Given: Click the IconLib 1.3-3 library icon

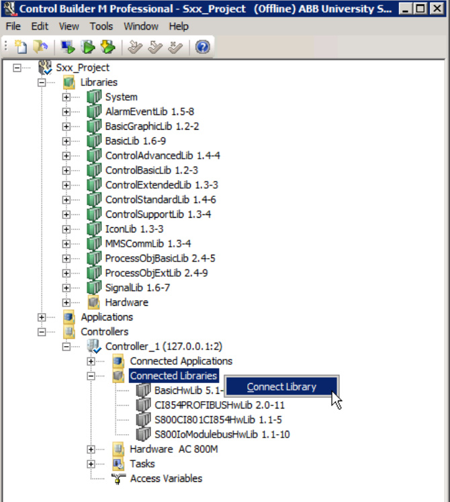Looking at the screenshot, I should [x=94, y=229].
